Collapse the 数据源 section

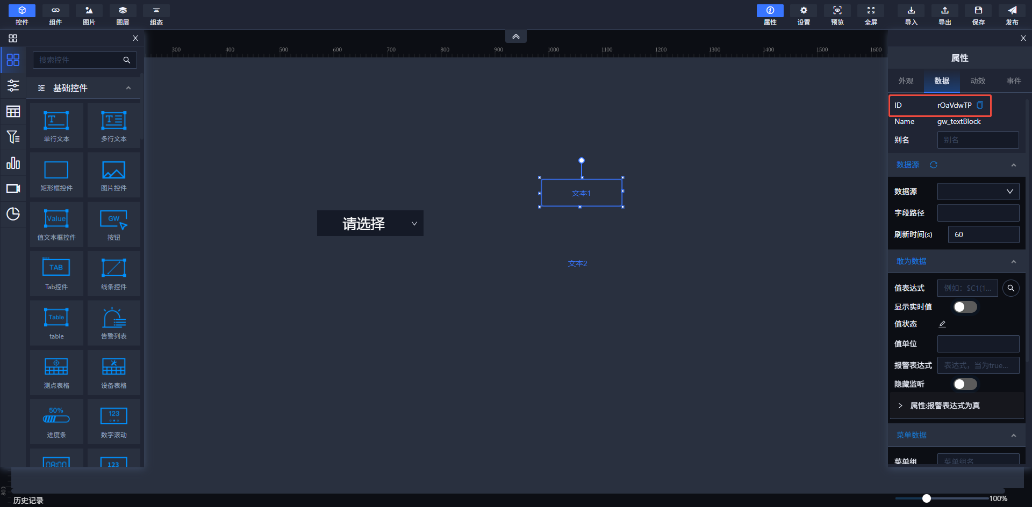click(1014, 165)
